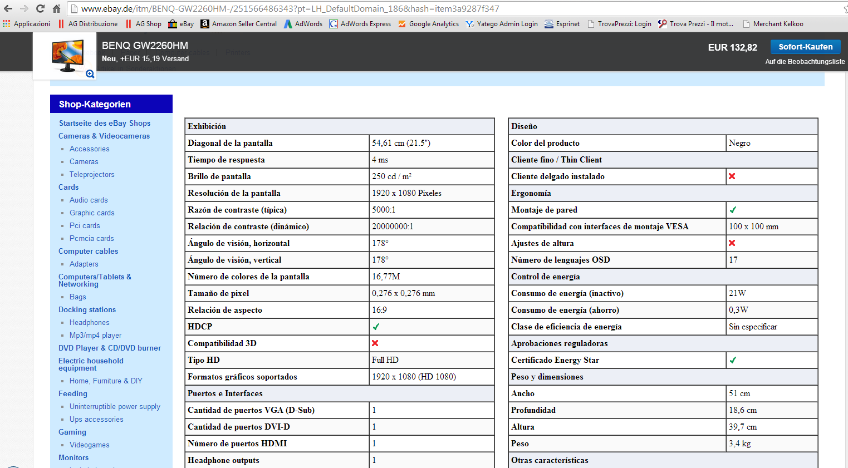
Task: Click the contrast value 20000000:1
Action: coord(393,226)
